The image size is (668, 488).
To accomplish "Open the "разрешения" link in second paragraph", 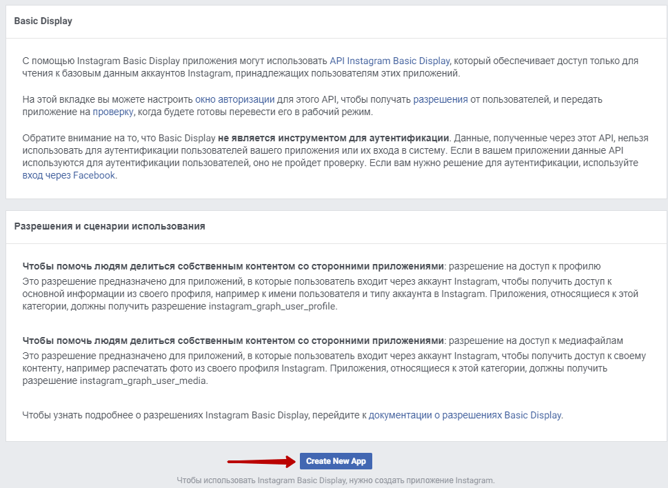I will (441, 99).
